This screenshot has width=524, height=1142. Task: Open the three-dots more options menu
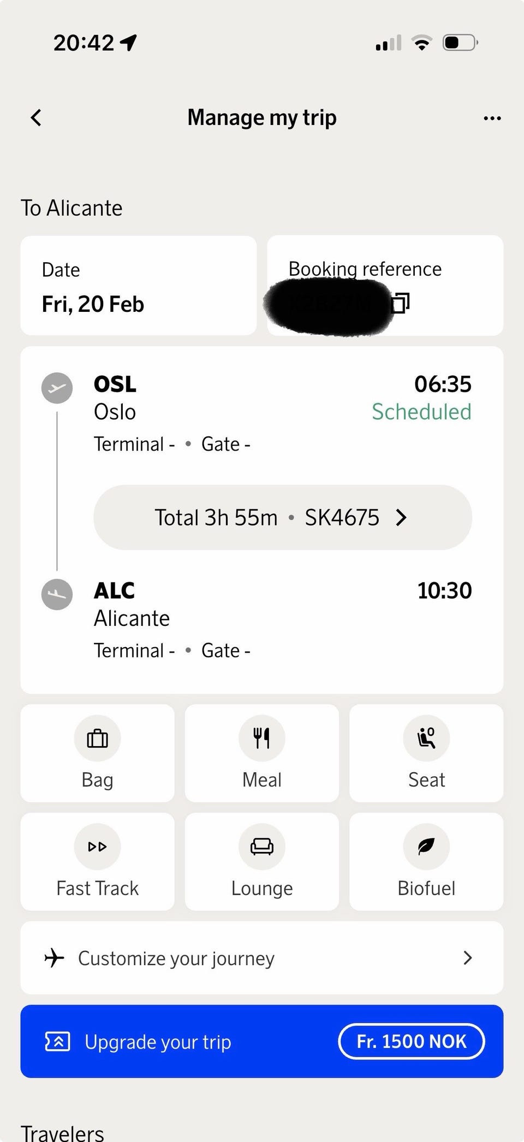(492, 118)
